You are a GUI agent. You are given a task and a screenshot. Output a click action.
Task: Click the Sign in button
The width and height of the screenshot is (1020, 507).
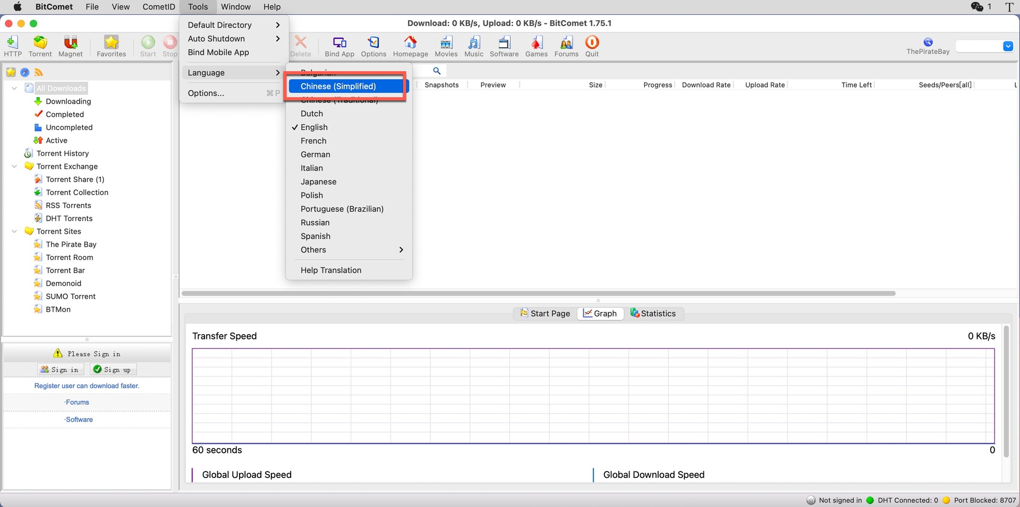pos(60,369)
